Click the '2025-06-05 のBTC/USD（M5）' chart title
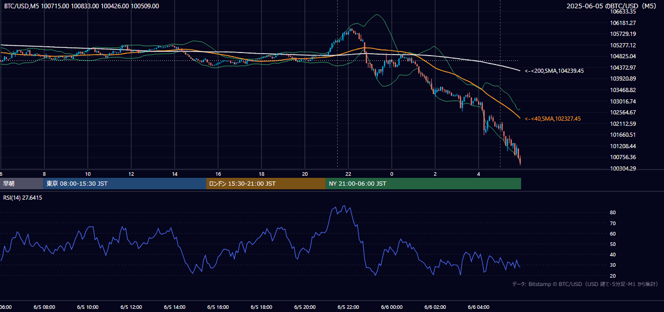 pos(612,6)
